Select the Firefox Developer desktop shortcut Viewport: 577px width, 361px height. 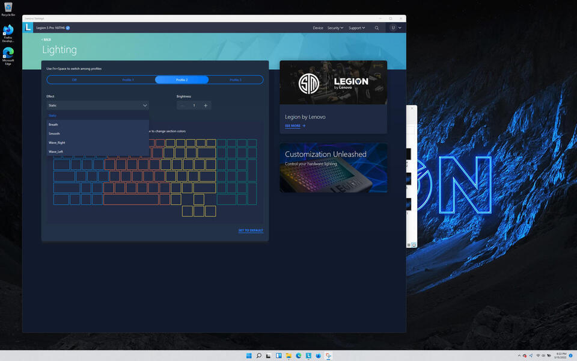[x=8, y=34]
